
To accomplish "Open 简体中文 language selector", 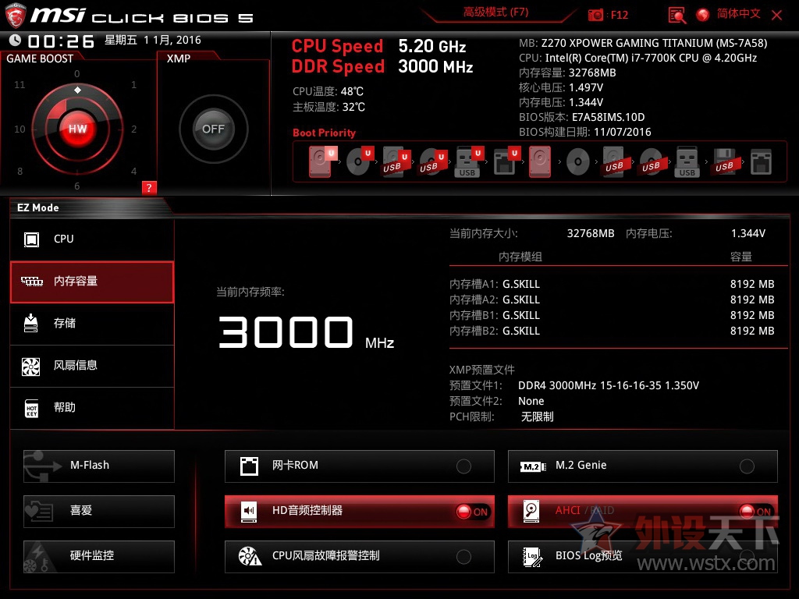I will [738, 14].
